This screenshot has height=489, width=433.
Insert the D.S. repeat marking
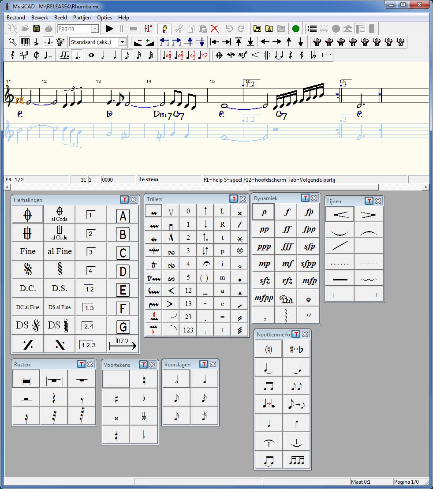[x=59, y=288]
